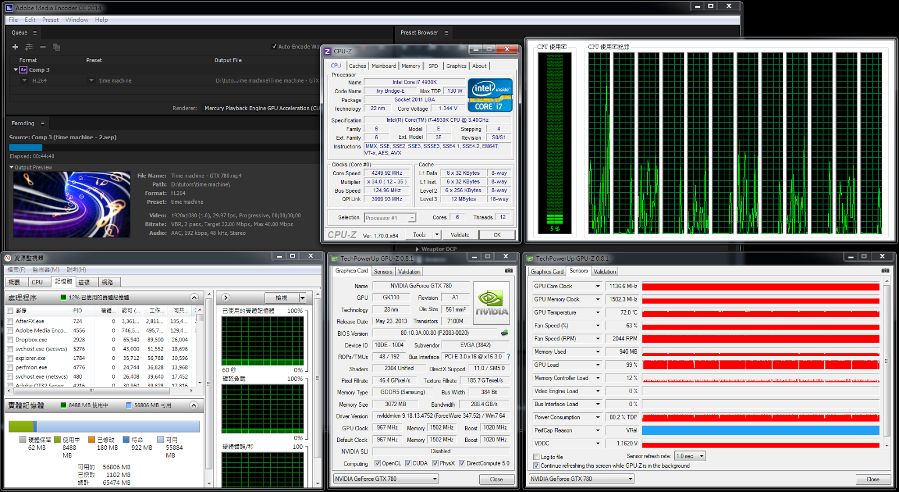The height and width of the screenshot is (492, 899).
Task: Click the Duplicate icon in Queue toolbar
Action: click(x=56, y=47)
